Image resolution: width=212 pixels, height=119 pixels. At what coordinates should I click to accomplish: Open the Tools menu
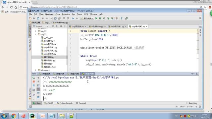tap(79, 14)
